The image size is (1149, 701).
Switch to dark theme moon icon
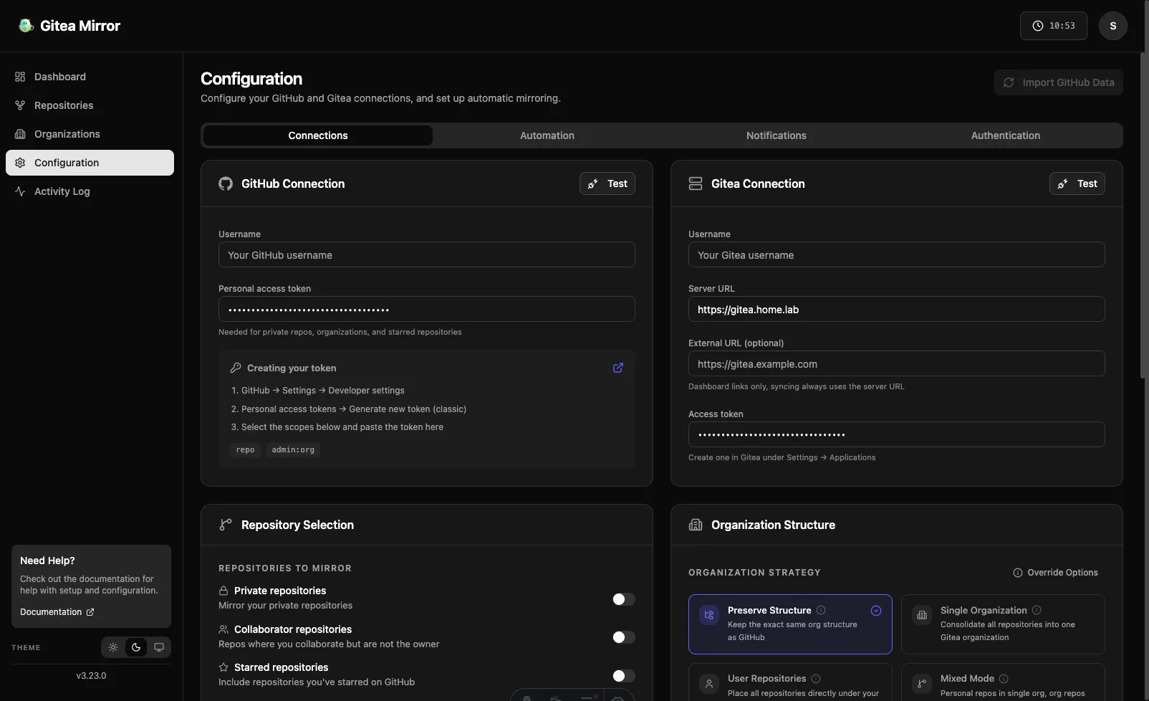136,647
